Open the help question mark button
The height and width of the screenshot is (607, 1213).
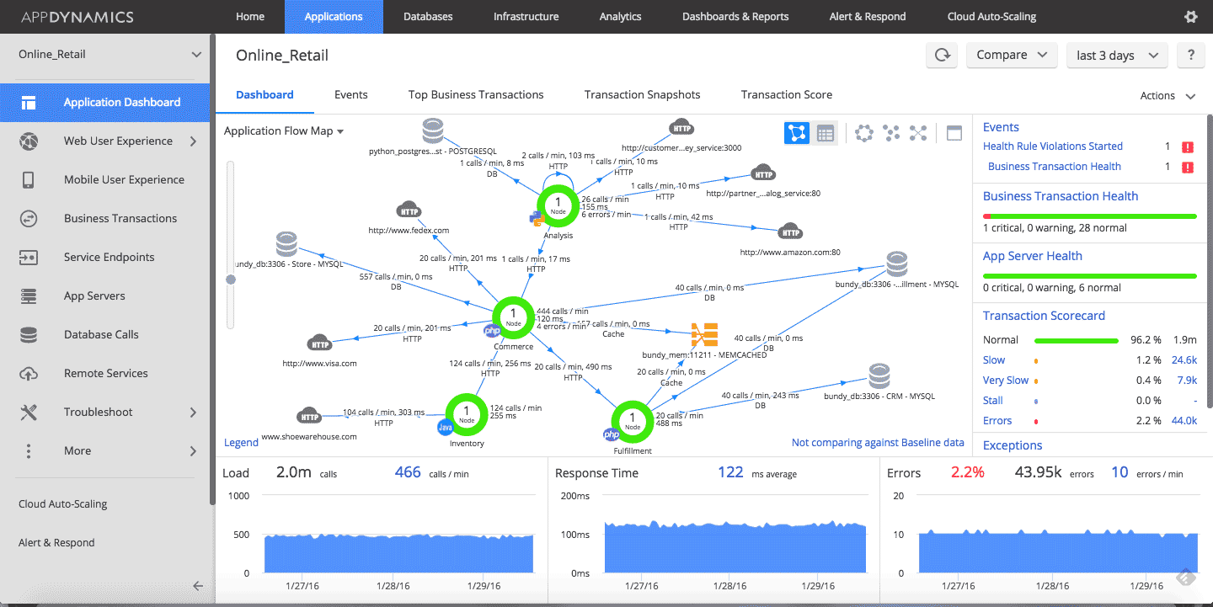(1190, 56)
